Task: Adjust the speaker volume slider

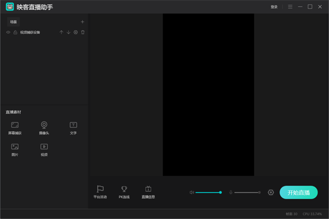Action: pos(208,192)
